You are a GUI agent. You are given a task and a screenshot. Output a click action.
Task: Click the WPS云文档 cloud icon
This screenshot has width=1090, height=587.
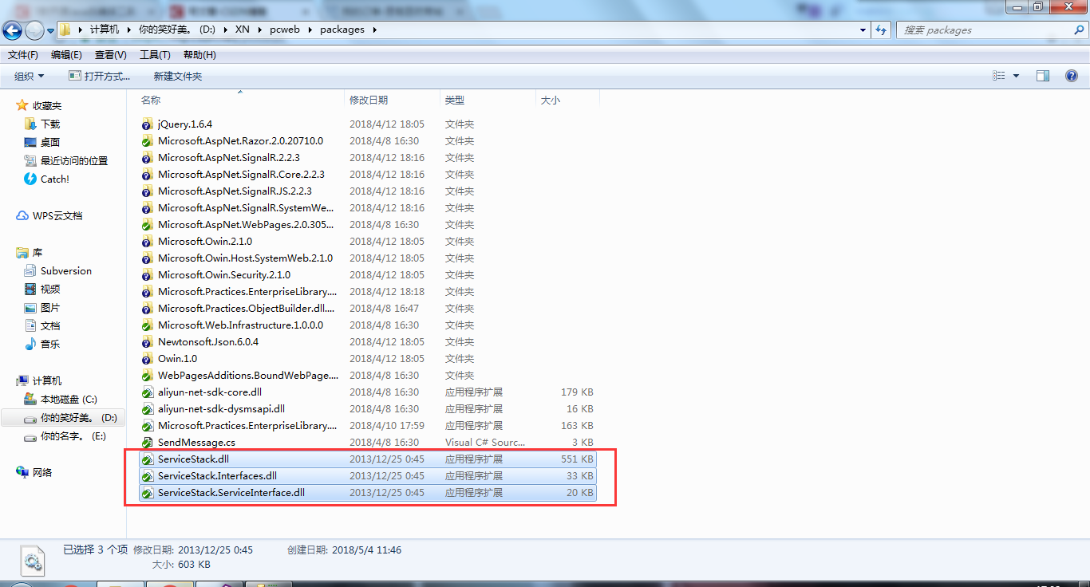pos(22,215)
